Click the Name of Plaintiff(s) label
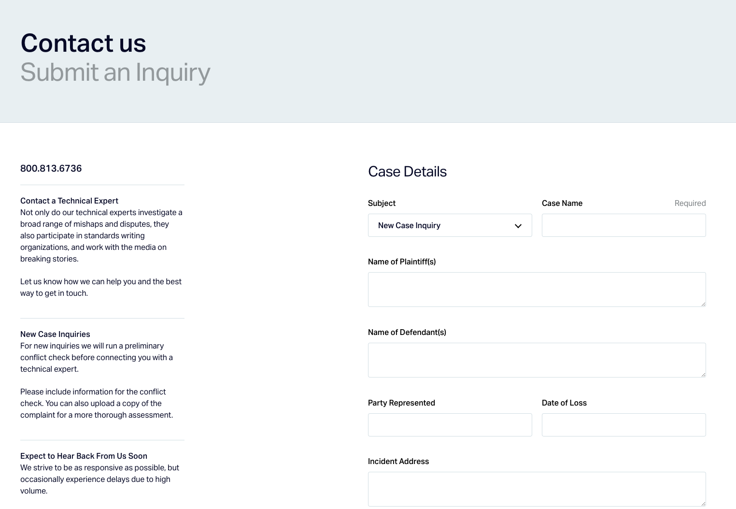The height and width of the screenshot is (509, 736). [402, 262]
